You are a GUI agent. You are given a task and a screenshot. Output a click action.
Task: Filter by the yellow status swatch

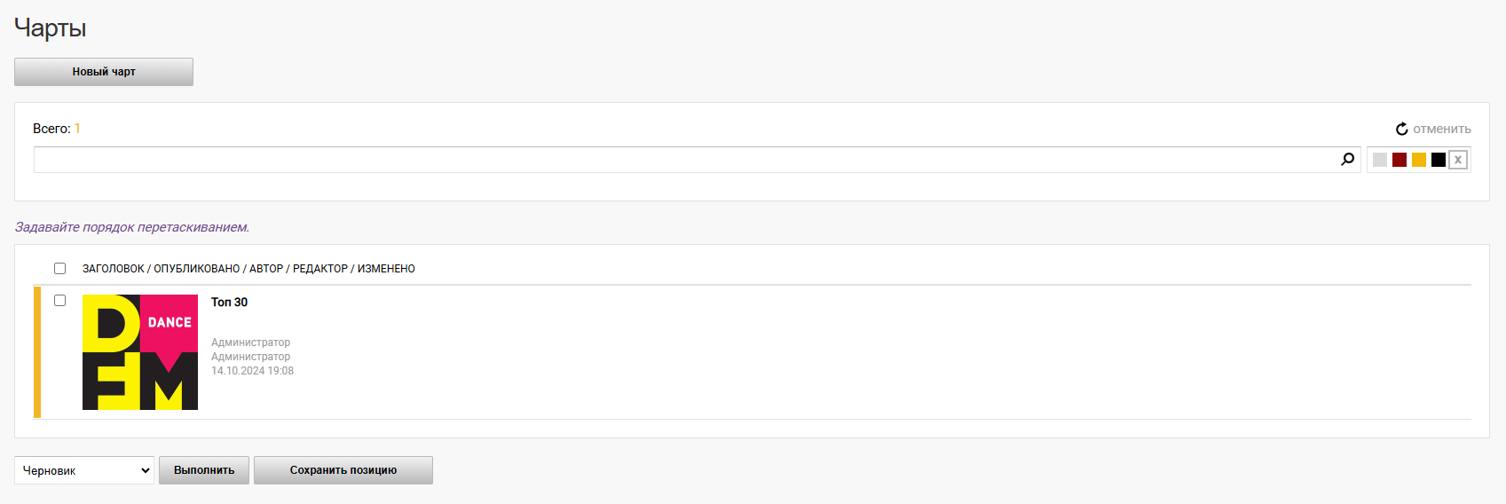1419,160
